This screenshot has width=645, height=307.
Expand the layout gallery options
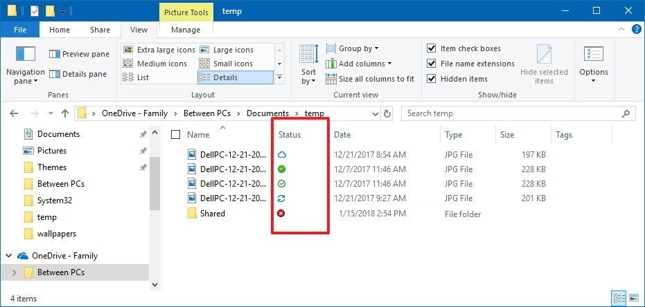click(x=280, y=77)
